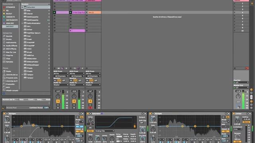Click the Limiter device activator
255x143 pixels.
234,114
